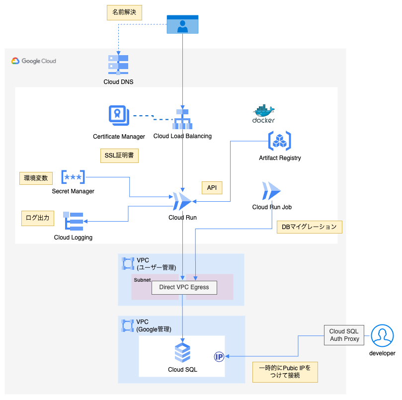This screenshot has height=400, width=402.
Task: Click the Cloud Logging icon
Action: pos(73,222)
